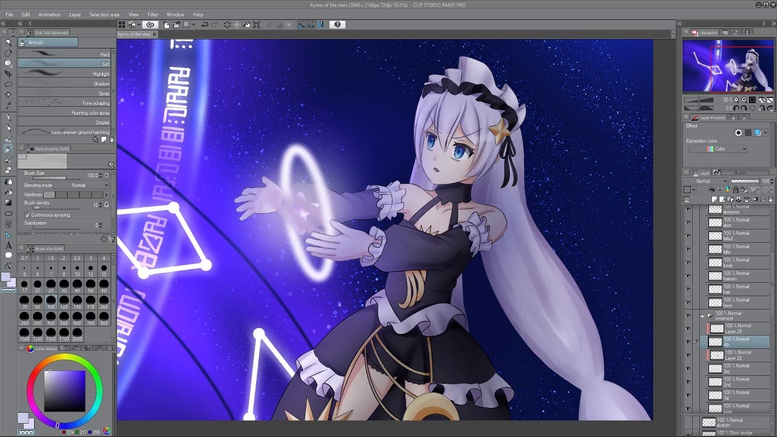Open the Save icon dropdown arrow
The width and height of the screenshot is (777, 437).
pos(194,24)
